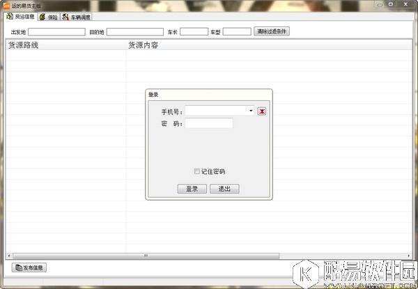Open the 车辆调度 tab
418x289 pixels.
(77, 17)
